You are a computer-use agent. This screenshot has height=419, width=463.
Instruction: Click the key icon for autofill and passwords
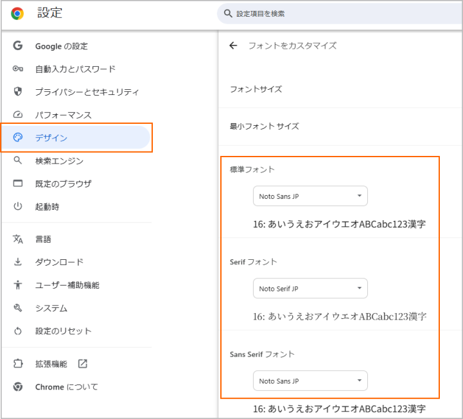click(x=18, y=69)
